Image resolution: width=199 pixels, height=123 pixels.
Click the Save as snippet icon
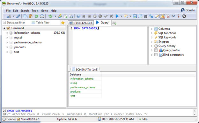pos(140,16)
